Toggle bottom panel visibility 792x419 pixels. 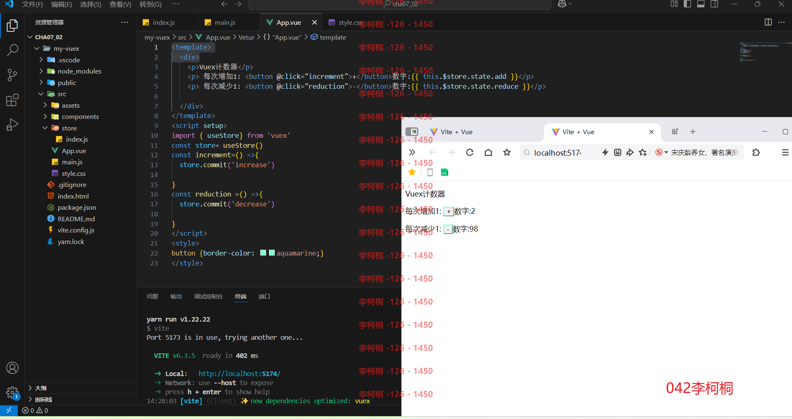point(701,4)
